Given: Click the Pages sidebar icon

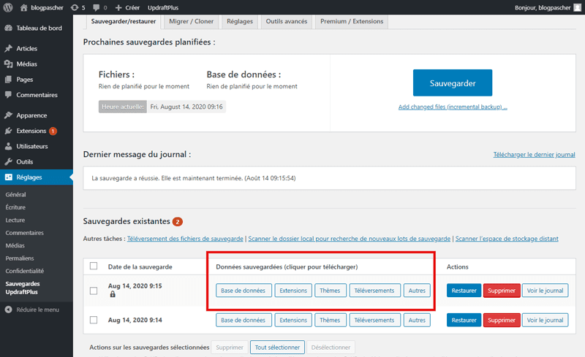Looking at the screenshot, I should (x=8, y=80).
